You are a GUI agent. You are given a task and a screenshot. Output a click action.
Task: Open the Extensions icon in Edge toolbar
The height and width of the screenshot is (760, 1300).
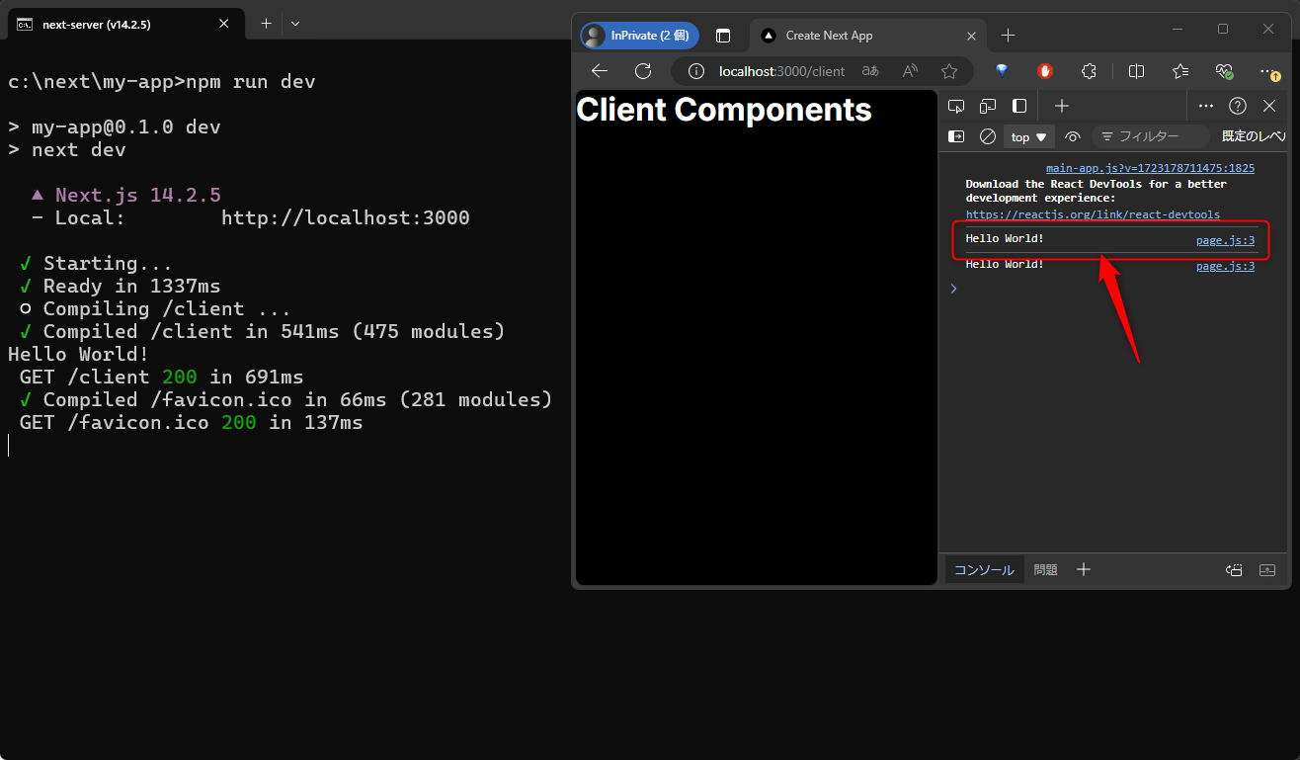1088,71
